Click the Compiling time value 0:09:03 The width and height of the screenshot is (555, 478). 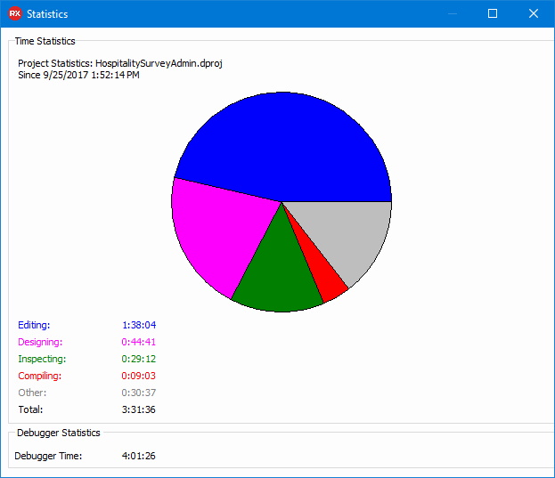(x=139, y=376)
